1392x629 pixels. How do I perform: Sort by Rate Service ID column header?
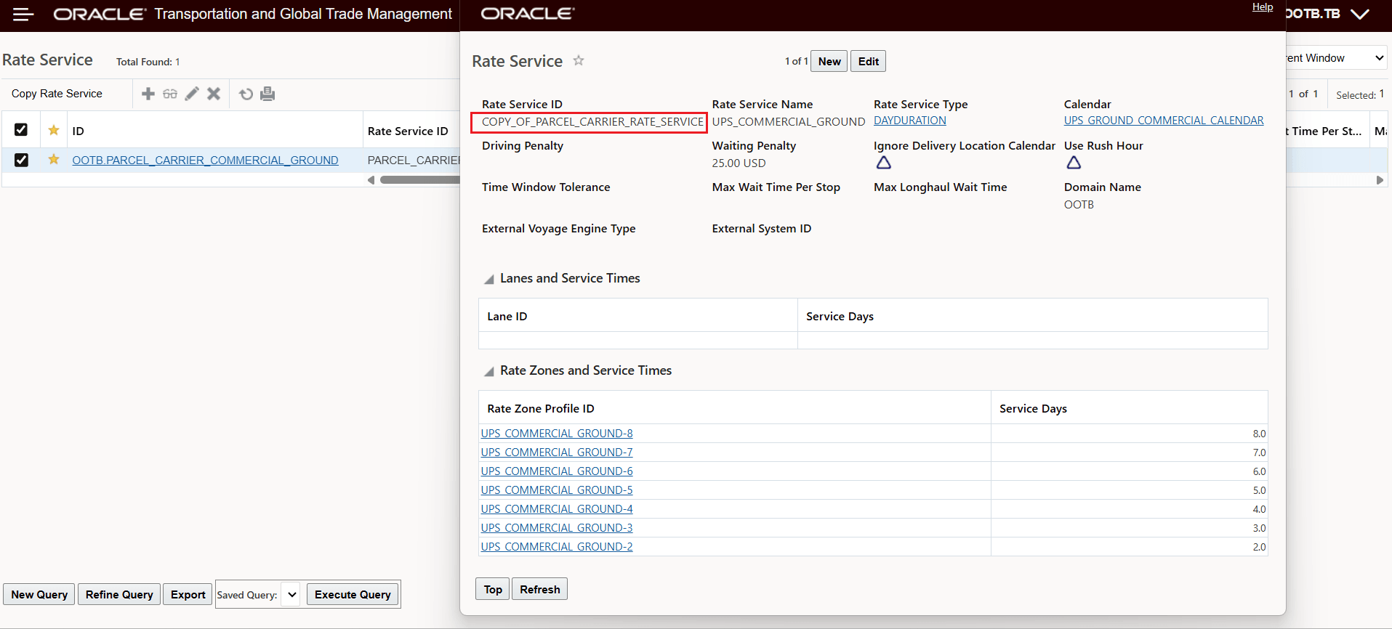[408, 131]
